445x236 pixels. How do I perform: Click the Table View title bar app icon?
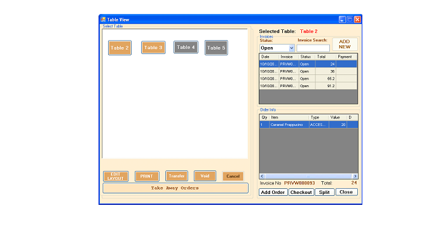pos(103,19)
